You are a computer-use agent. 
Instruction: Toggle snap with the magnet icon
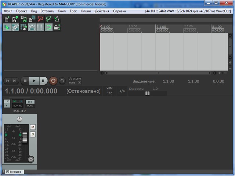point(49,27)
